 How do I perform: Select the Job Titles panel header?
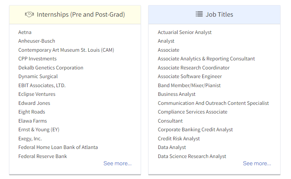click(x=214, y=14)
